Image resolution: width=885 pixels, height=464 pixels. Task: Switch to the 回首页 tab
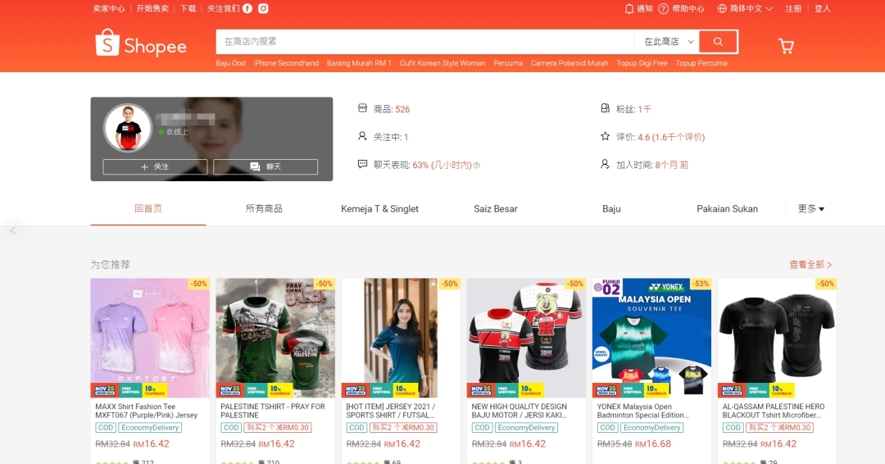point(148,209)
